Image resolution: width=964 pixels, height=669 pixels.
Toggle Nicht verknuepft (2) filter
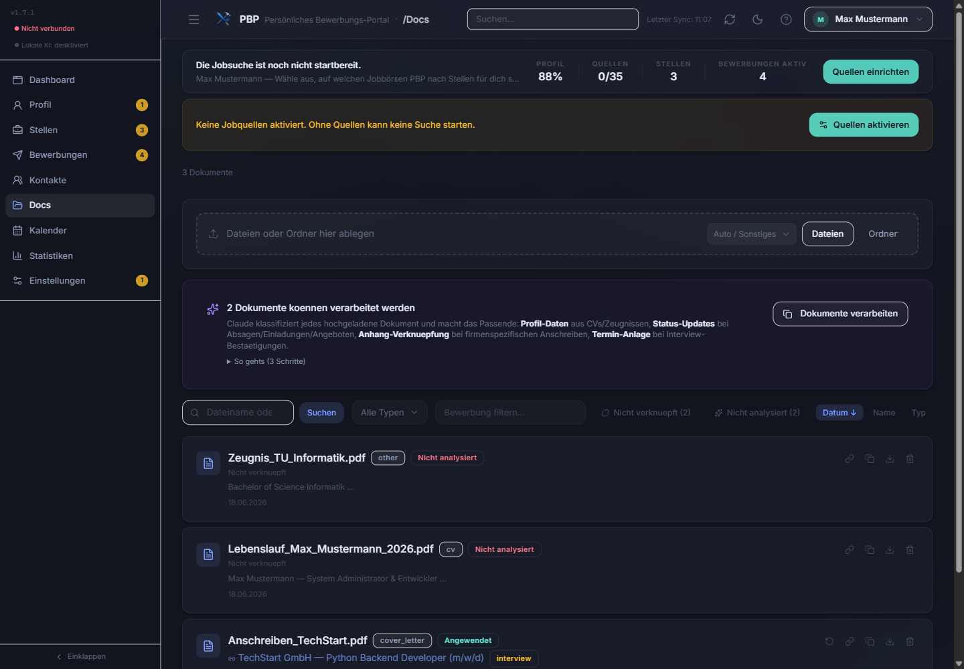click(x=646, y=413)
